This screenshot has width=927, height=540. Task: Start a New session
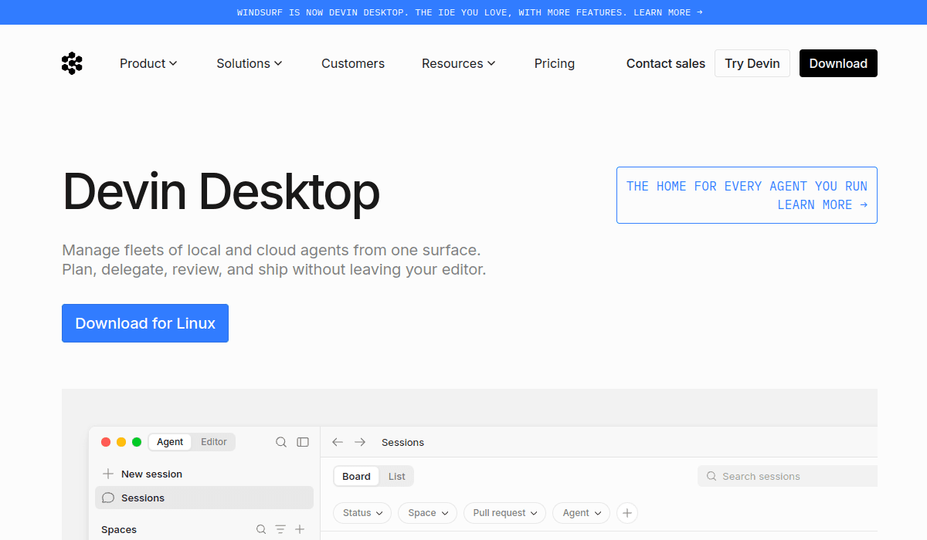coord(204,474)
